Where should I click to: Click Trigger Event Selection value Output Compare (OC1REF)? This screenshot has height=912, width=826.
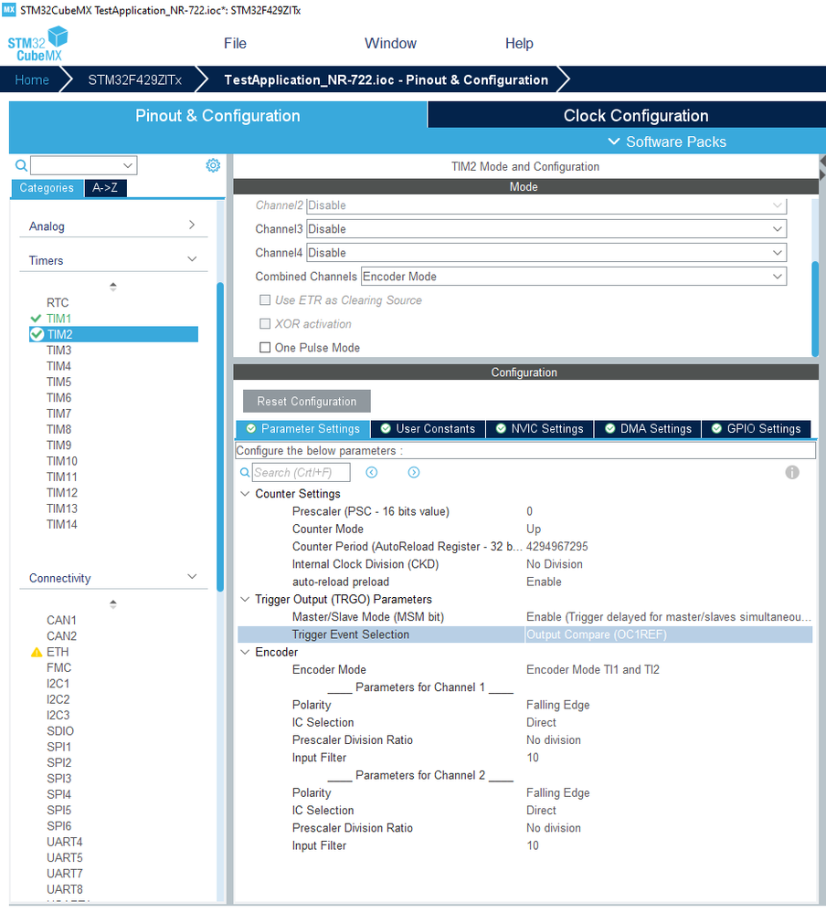click(597, 634)
